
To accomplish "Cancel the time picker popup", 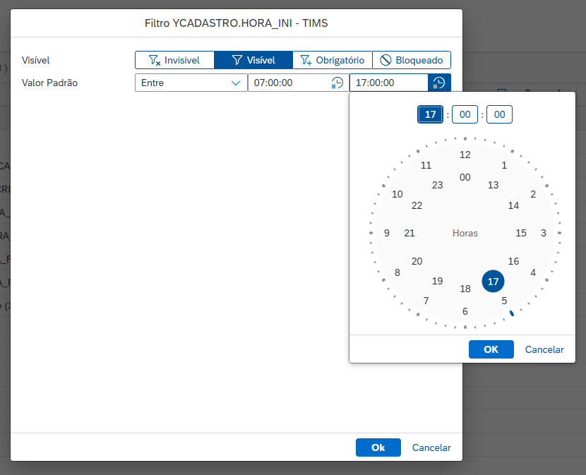I will tap(544, 349).
